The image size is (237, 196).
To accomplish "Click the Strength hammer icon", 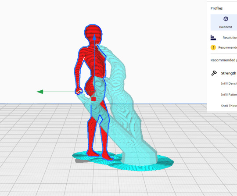I will 214,73.
